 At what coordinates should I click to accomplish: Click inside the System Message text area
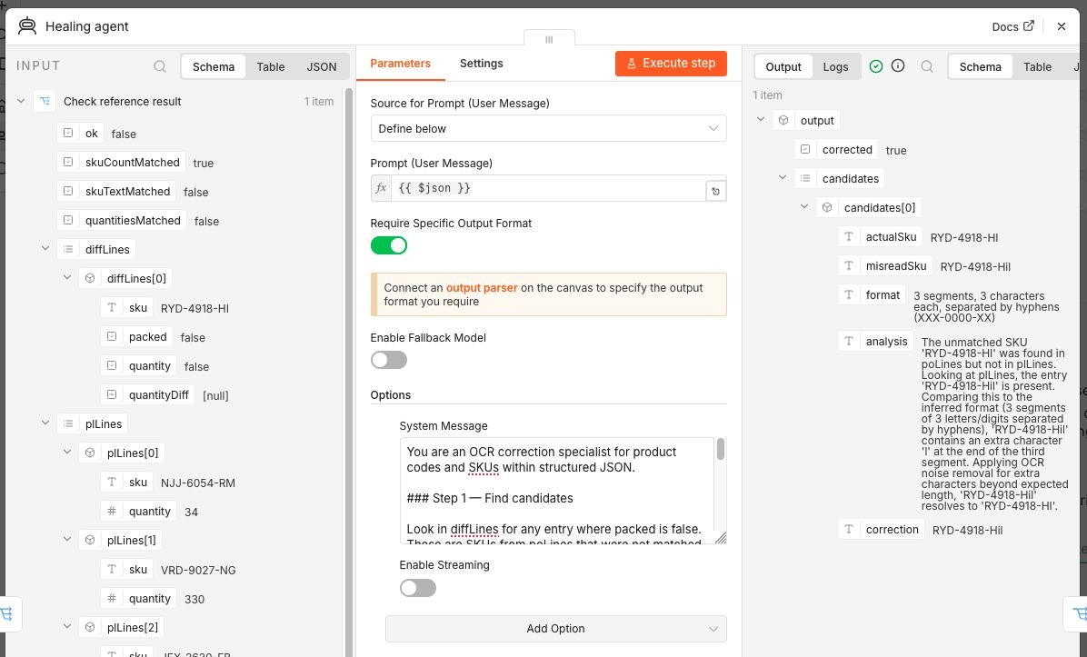(x=556, y=490)
